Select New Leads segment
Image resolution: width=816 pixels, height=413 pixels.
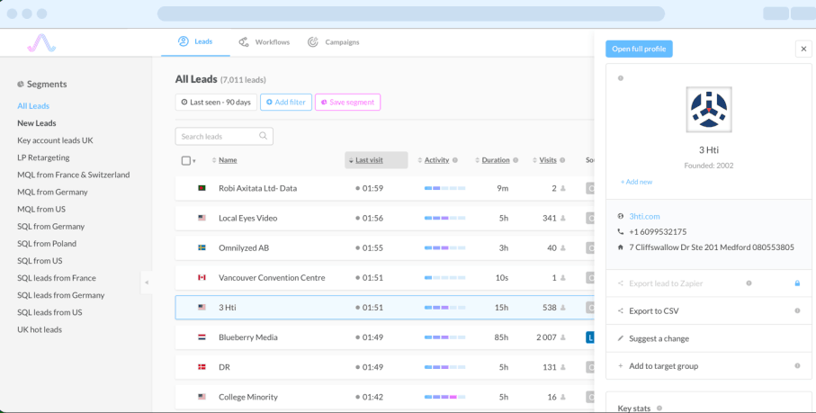point(36,123)
